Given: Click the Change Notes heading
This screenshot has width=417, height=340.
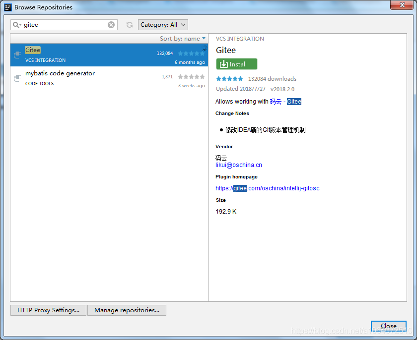Looking at the screenshot, I should [x=232, y=113].
